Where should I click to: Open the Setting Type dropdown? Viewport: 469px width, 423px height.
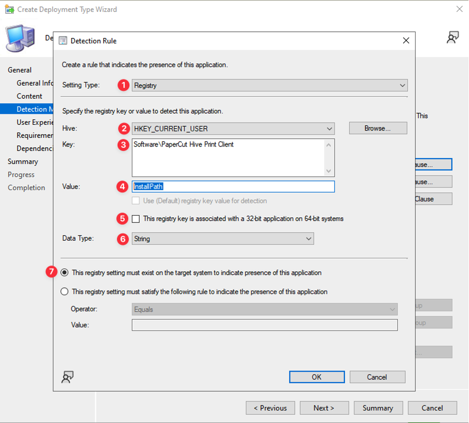[x=269, y=85]
